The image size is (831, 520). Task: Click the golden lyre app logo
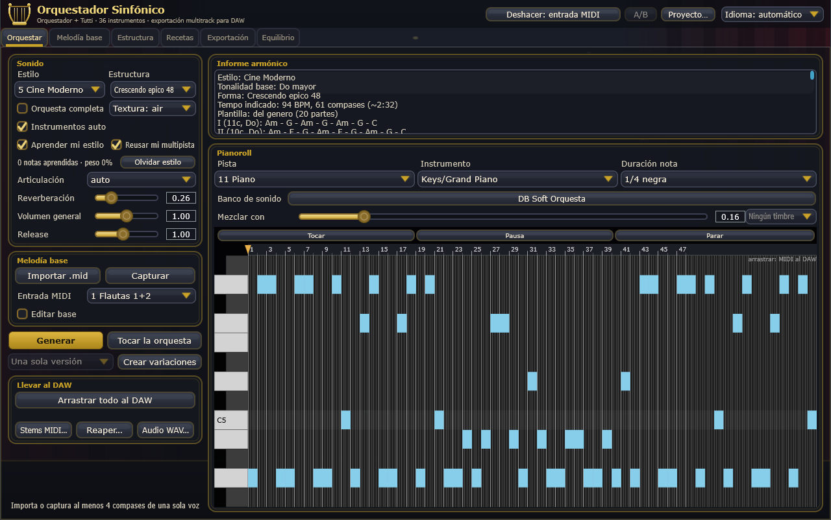pyautogui.click(x=19, y=13)
